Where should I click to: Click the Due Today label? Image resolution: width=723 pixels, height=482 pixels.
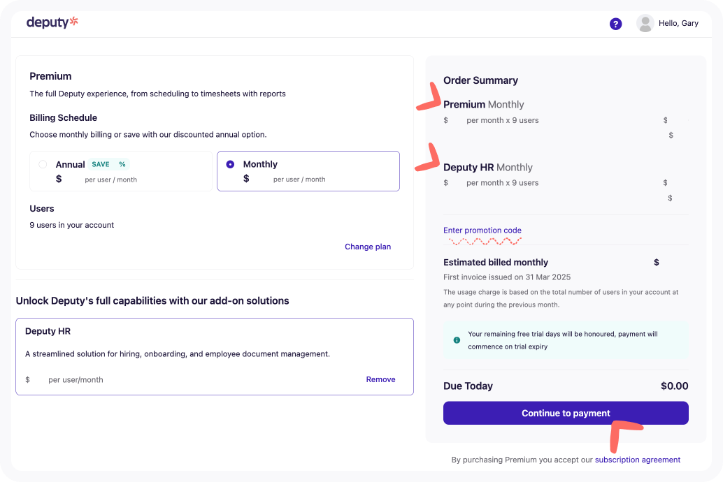468,386
